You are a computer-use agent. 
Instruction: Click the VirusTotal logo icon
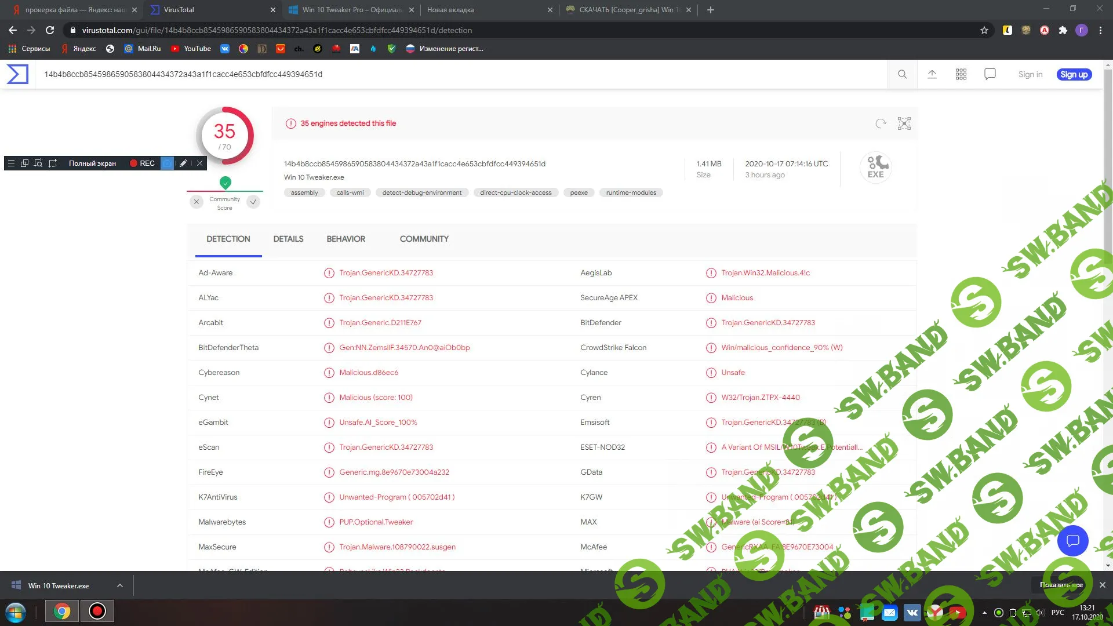[17, 74]
